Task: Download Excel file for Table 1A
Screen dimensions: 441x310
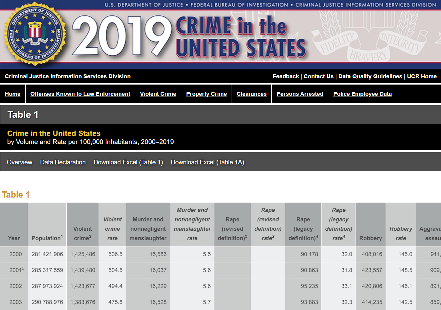Action: (x=207, y=162)
